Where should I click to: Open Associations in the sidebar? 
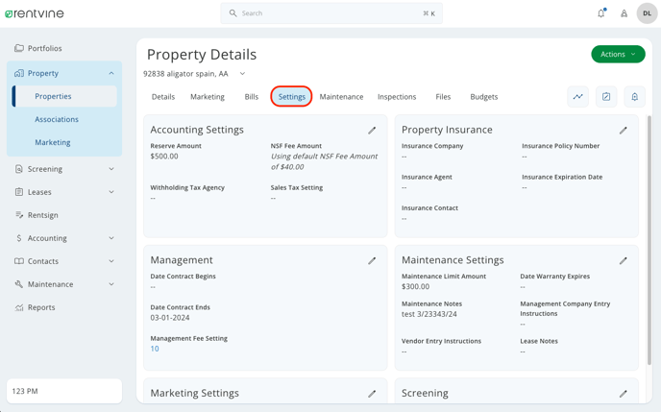click(x=57, y=120)
